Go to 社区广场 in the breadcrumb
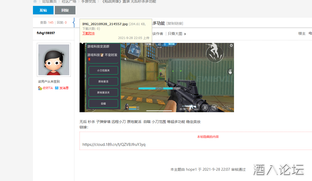This screenshot has height=181, width=312. point(69,1)
